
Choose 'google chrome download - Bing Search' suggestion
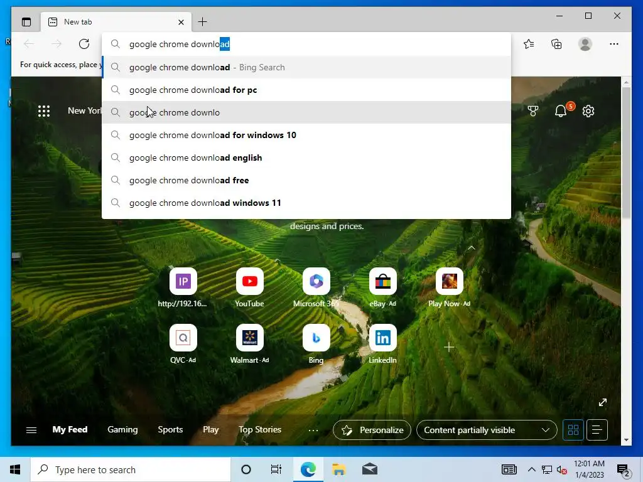pyautogui.click(x=306, y=67)
